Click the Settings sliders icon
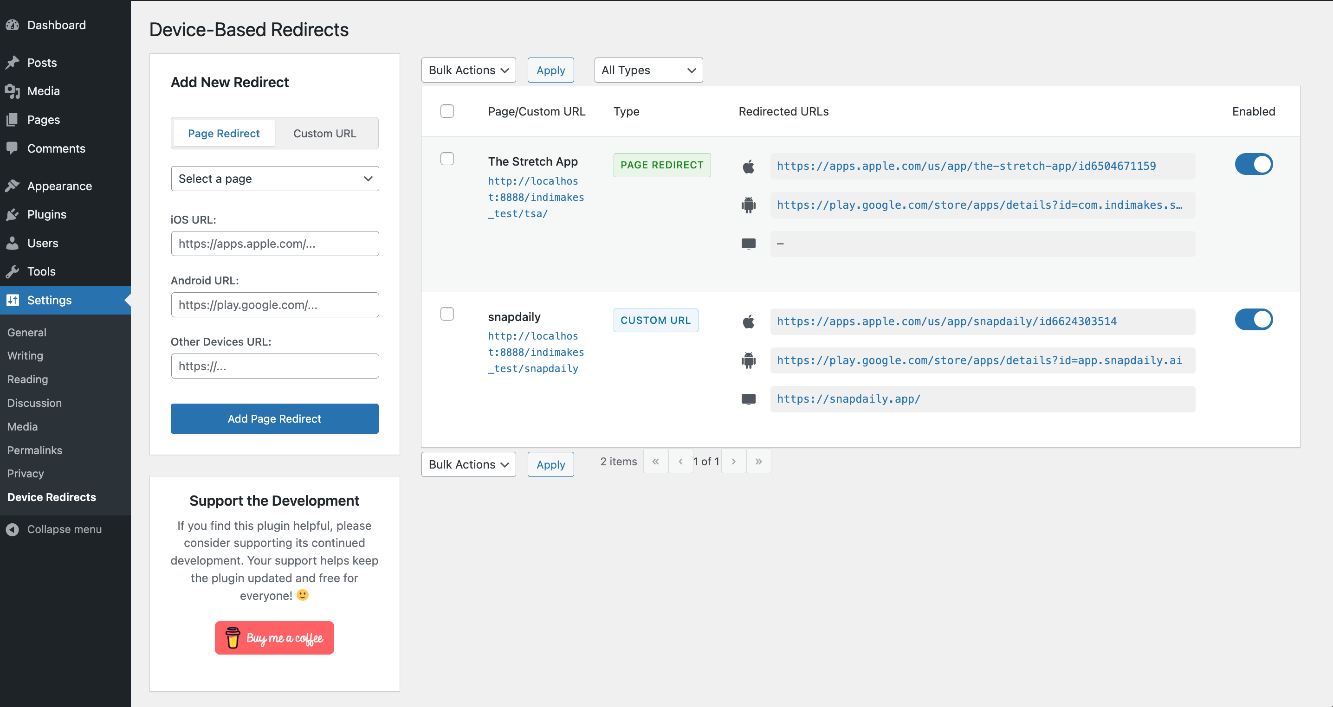Screen dimensions: 1333x707 point(13,300)
